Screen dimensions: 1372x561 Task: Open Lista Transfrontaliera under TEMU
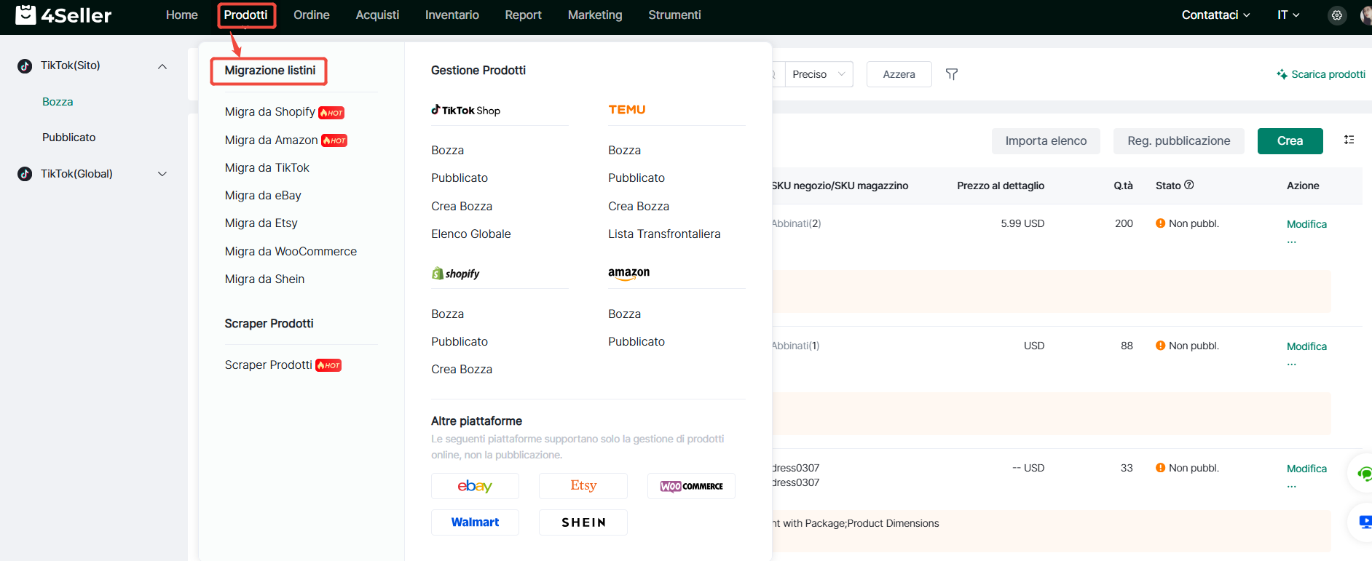tap(664, 234)
